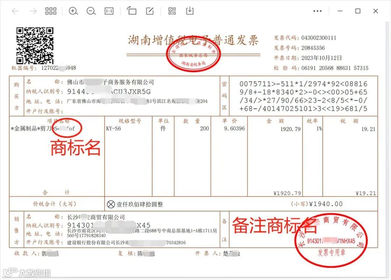Click the total ¥1940.00

tap(326, 204)
